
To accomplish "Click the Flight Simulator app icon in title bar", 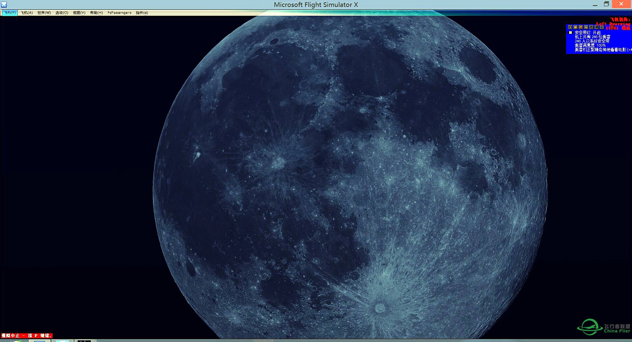I will pos(4,5).
